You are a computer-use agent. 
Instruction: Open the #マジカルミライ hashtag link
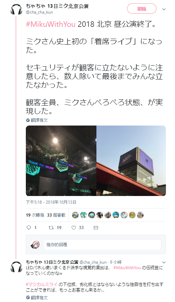(x=42, y=284)
